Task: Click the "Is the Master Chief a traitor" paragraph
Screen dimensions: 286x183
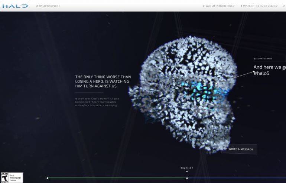Action: (x=97, y=102)
